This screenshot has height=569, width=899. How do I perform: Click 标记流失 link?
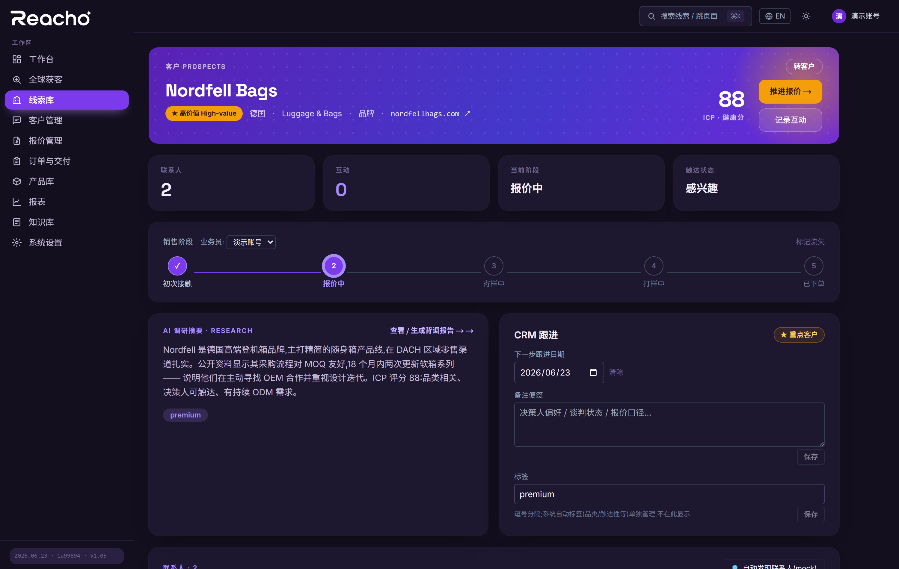(x=810, y=242)
